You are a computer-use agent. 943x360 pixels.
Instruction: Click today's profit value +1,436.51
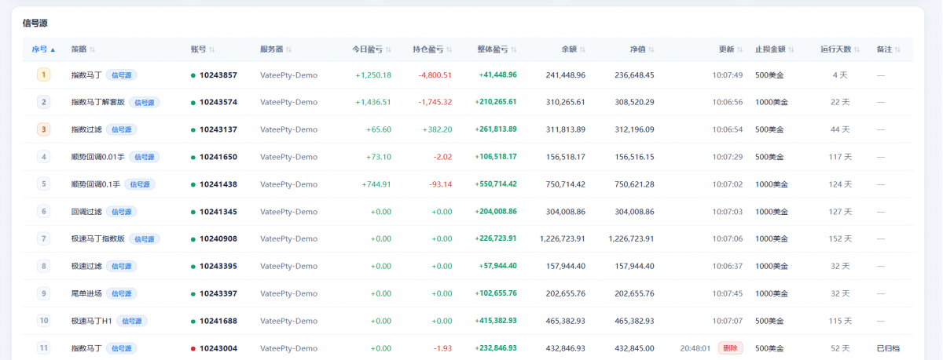coord(373,102)
